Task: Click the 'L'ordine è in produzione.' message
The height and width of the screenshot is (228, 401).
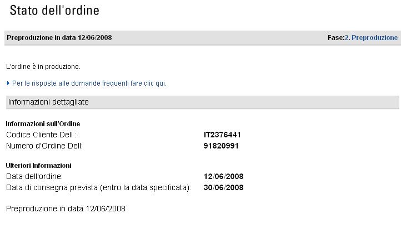Action: (43, 67)
